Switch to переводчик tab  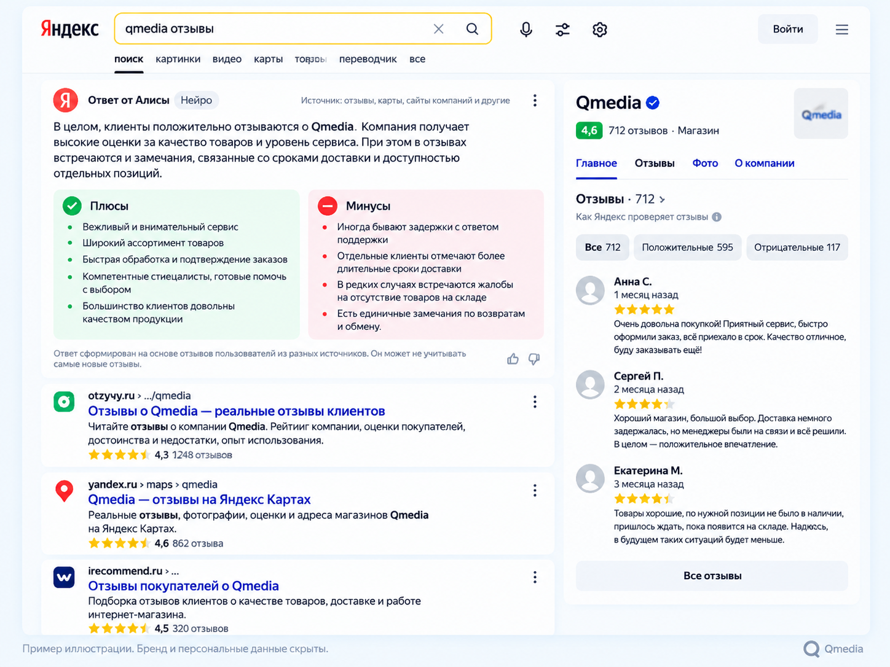pyautogui.click(x=368, y=59)
